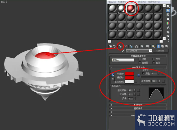Click the Make Material Copy icon
The width and height of the screenshot is (177, 130).
131,46
